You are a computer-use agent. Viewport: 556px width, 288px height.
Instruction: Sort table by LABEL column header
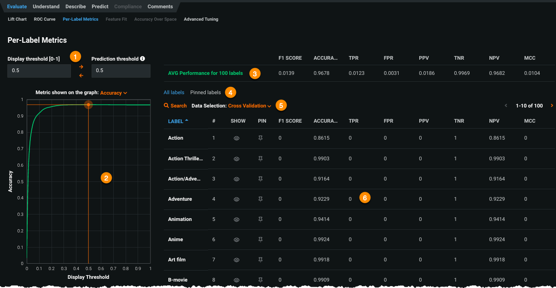click(176, 121)
